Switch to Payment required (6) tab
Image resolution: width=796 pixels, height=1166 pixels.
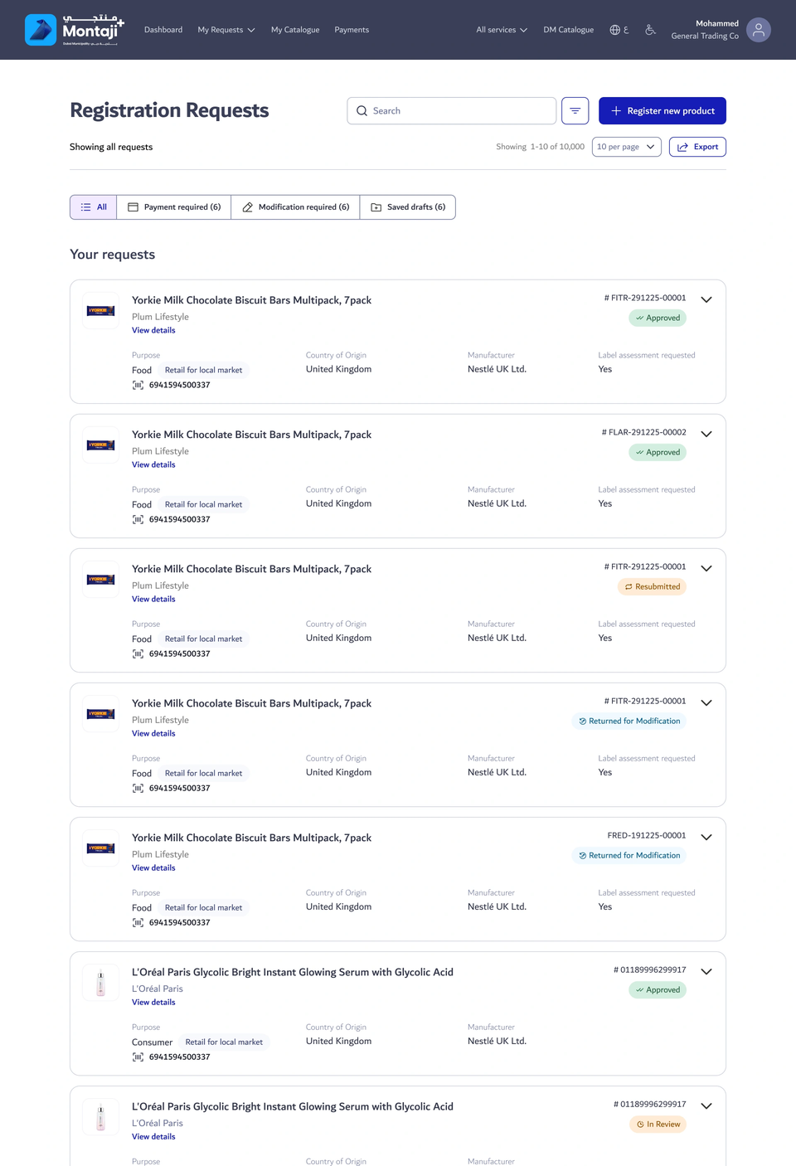click(x=174, y=207)
